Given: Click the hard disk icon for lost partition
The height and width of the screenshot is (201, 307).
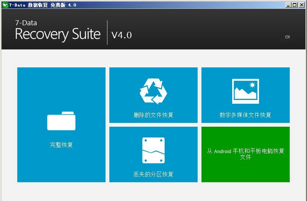Looking at the screenshot, I should 153,150.
